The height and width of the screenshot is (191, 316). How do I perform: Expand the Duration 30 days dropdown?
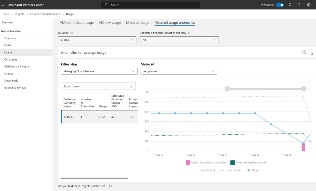tap(97, 40)
